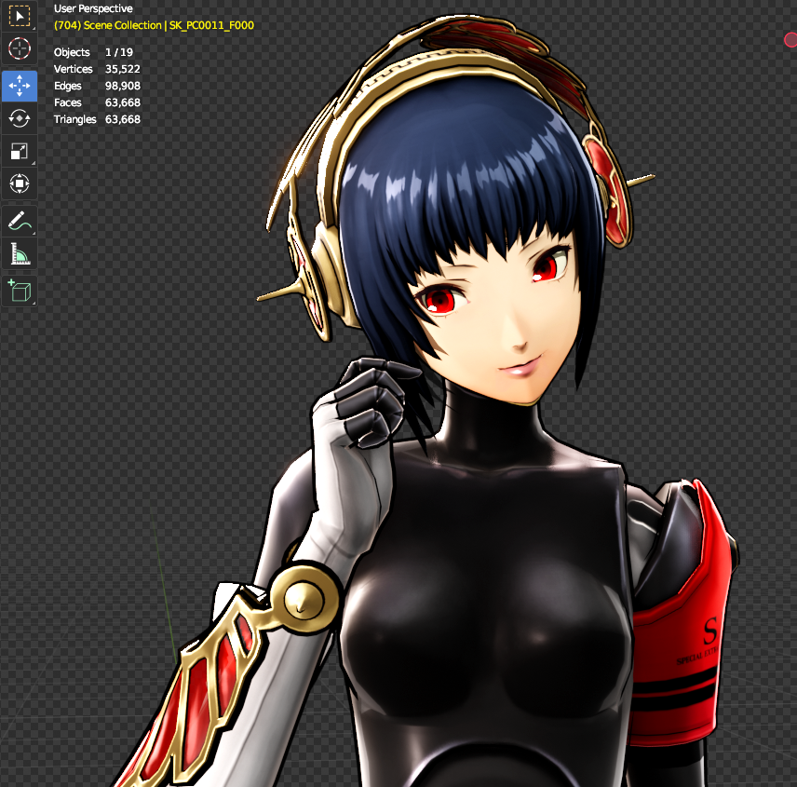
Task: Click the Add Cube tool
Action: tap(20, 291)
